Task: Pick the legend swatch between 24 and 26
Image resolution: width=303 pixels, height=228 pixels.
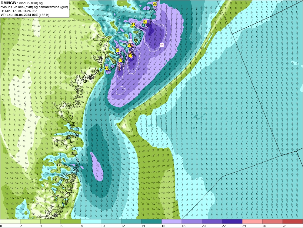Action: [x=252, y=221]
